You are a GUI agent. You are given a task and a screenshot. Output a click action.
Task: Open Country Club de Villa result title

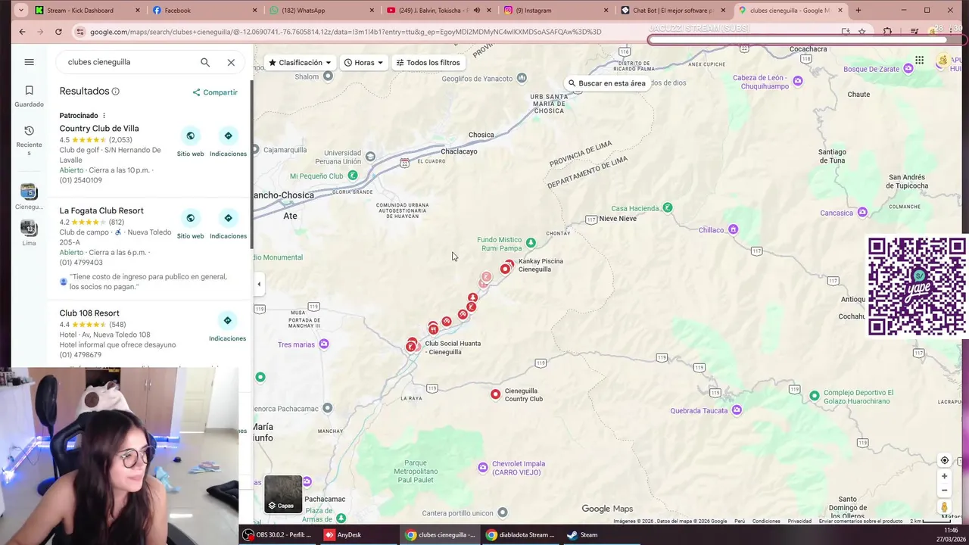(99, 129)
